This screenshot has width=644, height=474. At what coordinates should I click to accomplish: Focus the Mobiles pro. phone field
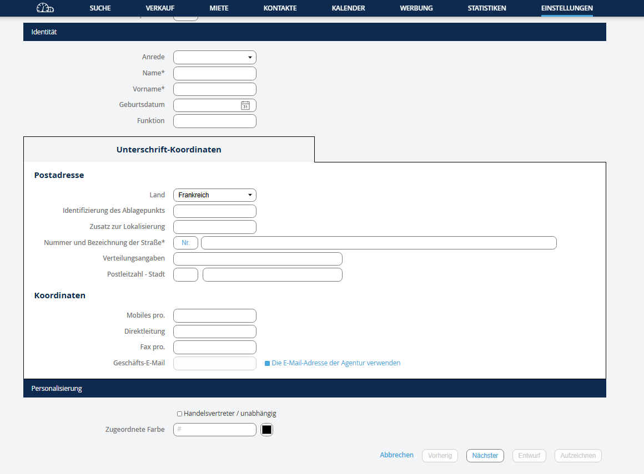[215, 315]
